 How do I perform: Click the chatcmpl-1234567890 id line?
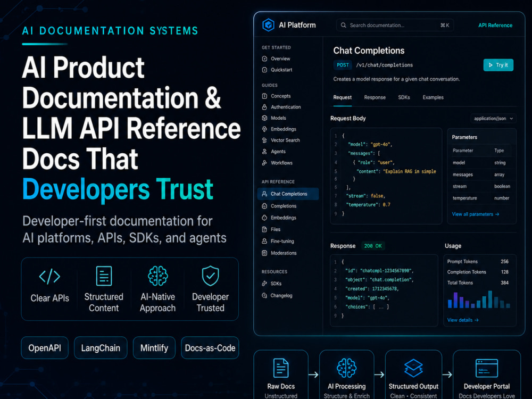(x=380, y=271)
